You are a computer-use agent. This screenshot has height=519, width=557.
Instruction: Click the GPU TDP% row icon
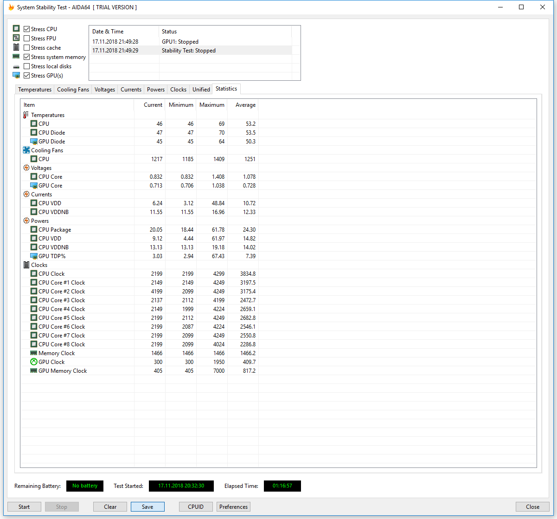pyautogui.click(x=33, y=256)
